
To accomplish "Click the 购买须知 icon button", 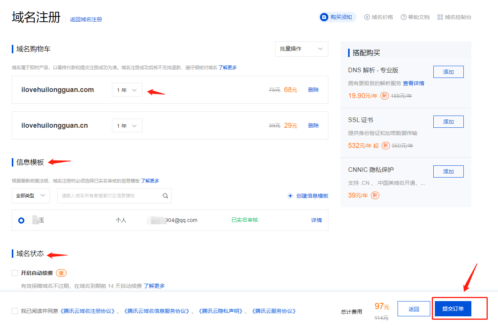I will tap(324, 17).
